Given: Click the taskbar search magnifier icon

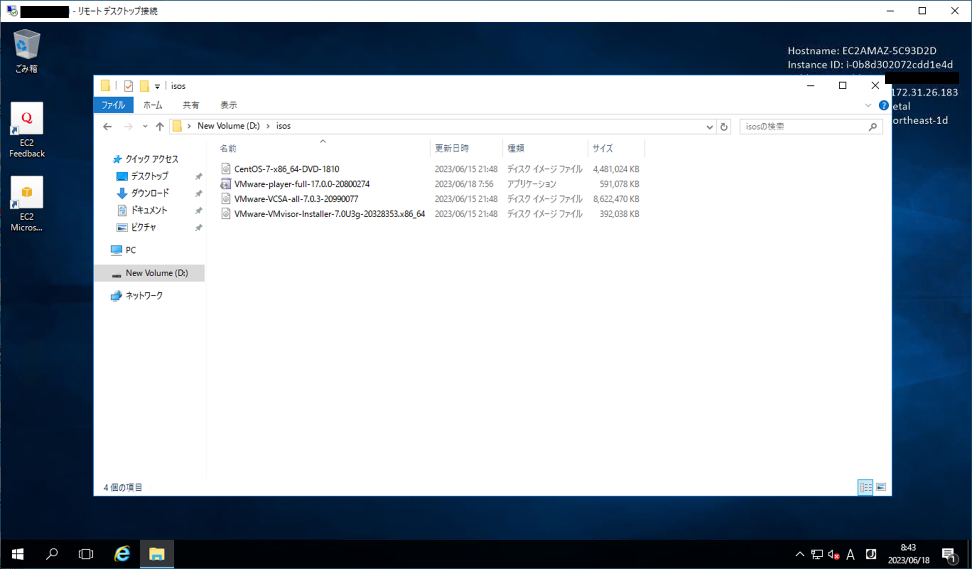Looking at the screenshot, I should pos(52,554).
